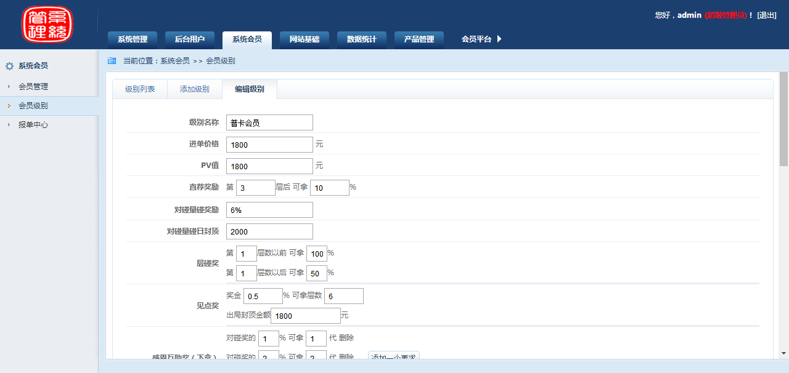Go to 后台用户 navigation tab
Image resolution: width=789 pixels, height=373 pixels.
[x=189, y=39]
